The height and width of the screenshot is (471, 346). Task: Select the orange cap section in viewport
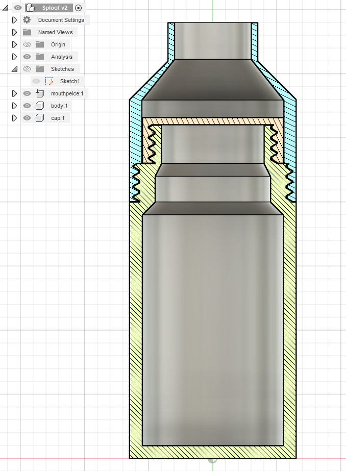click(x=213, y=121)
